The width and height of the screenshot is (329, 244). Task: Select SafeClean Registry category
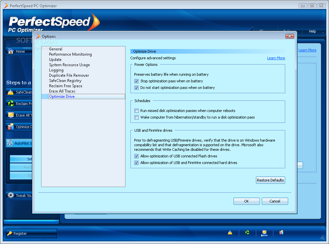(65, 80)
